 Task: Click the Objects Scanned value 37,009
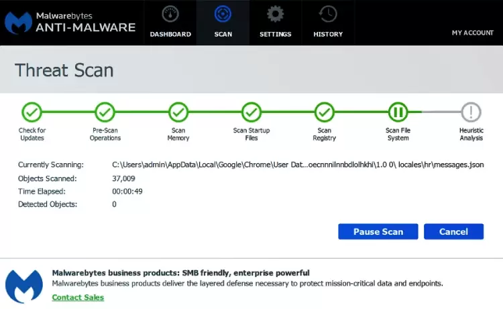[x=123, y=179]
